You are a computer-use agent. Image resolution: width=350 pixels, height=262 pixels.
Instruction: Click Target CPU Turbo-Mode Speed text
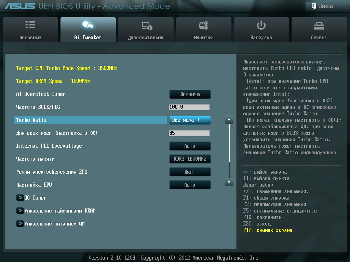click(x=67, y=68)
